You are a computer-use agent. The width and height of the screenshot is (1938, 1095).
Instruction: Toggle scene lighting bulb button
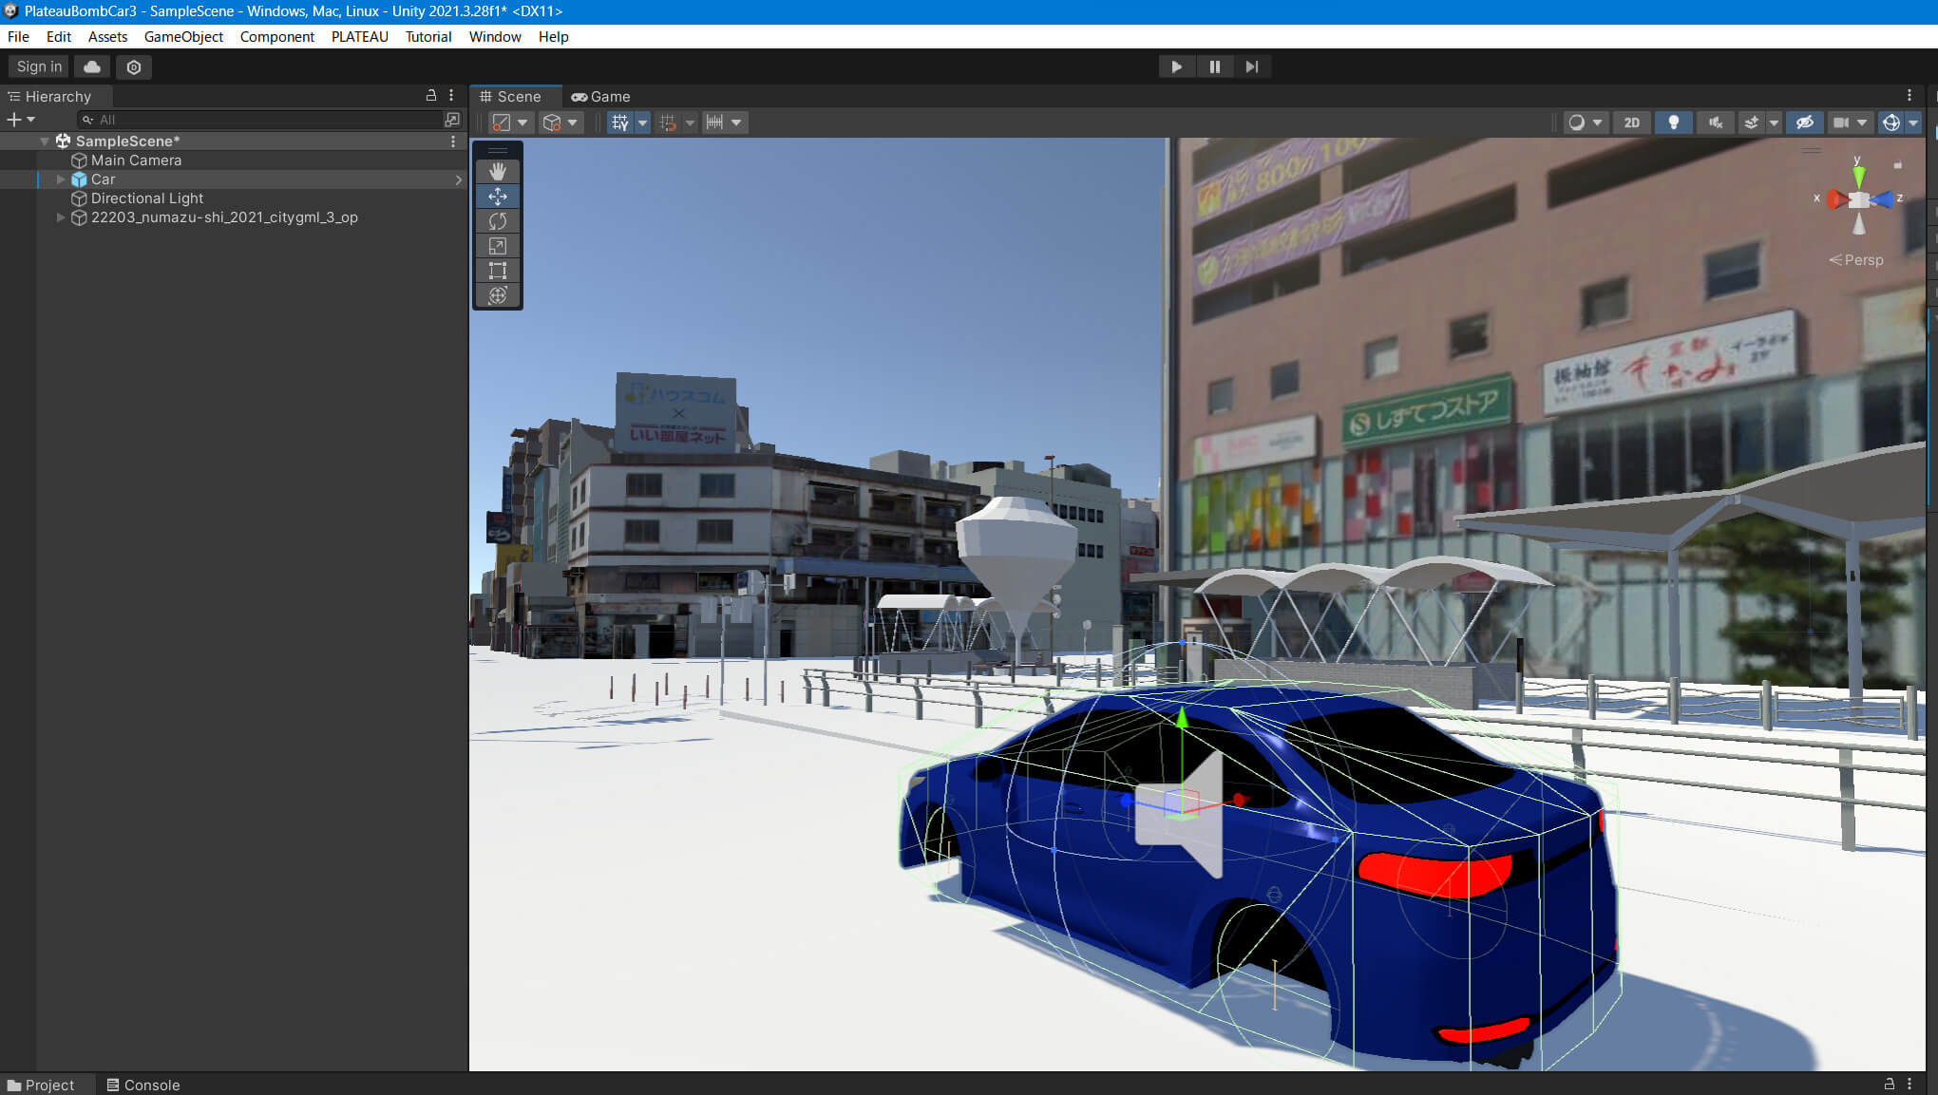[x=1673, y=123]
